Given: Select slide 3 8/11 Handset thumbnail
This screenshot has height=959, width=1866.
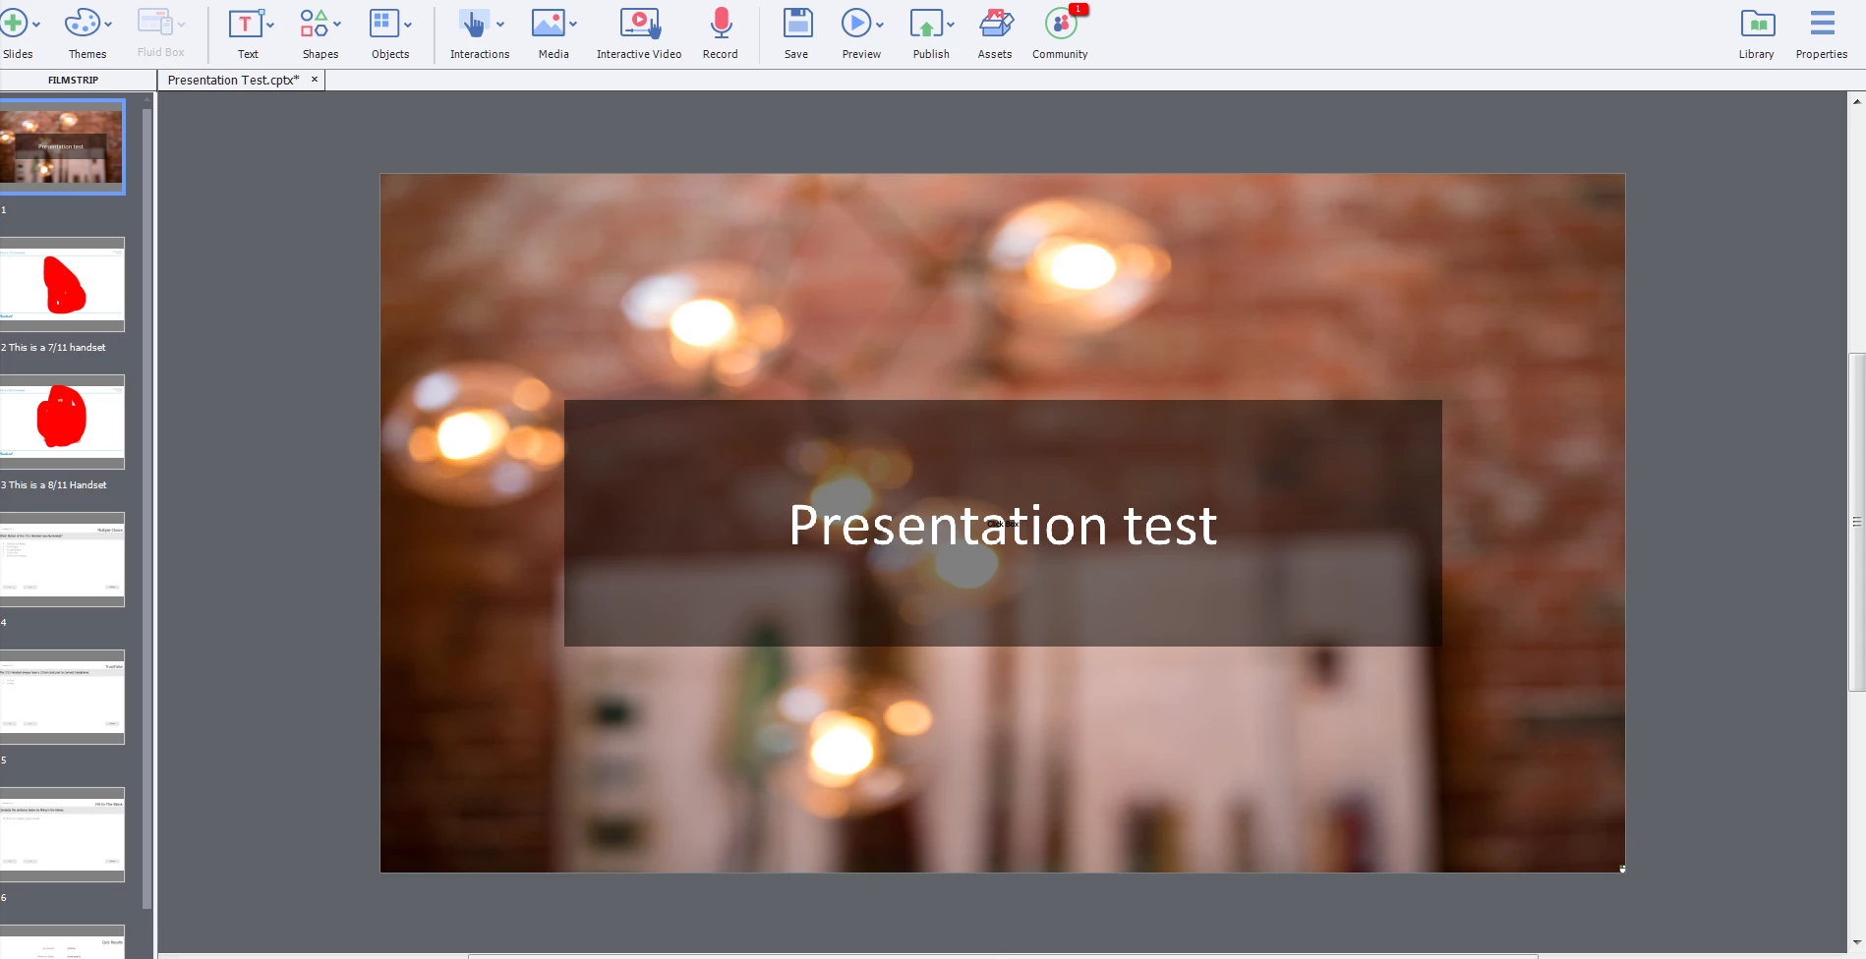Looking at the screenshot, I should coord(62,422).
